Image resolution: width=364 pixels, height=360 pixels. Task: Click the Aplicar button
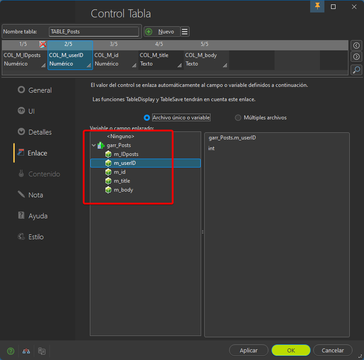249,350
